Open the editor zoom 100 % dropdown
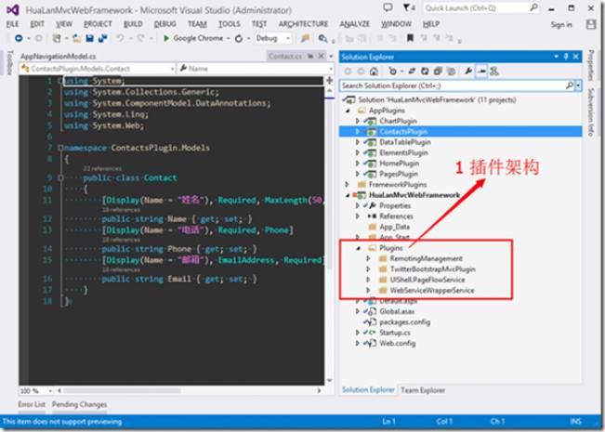605x432 pixels. [50, 391]
